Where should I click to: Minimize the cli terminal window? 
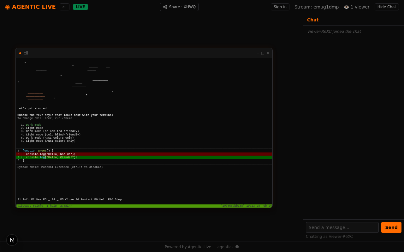point(258,53)
